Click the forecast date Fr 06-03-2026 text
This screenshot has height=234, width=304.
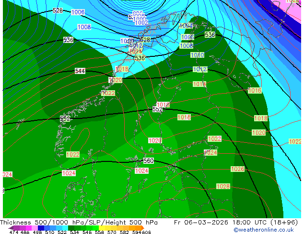point(201,223)
